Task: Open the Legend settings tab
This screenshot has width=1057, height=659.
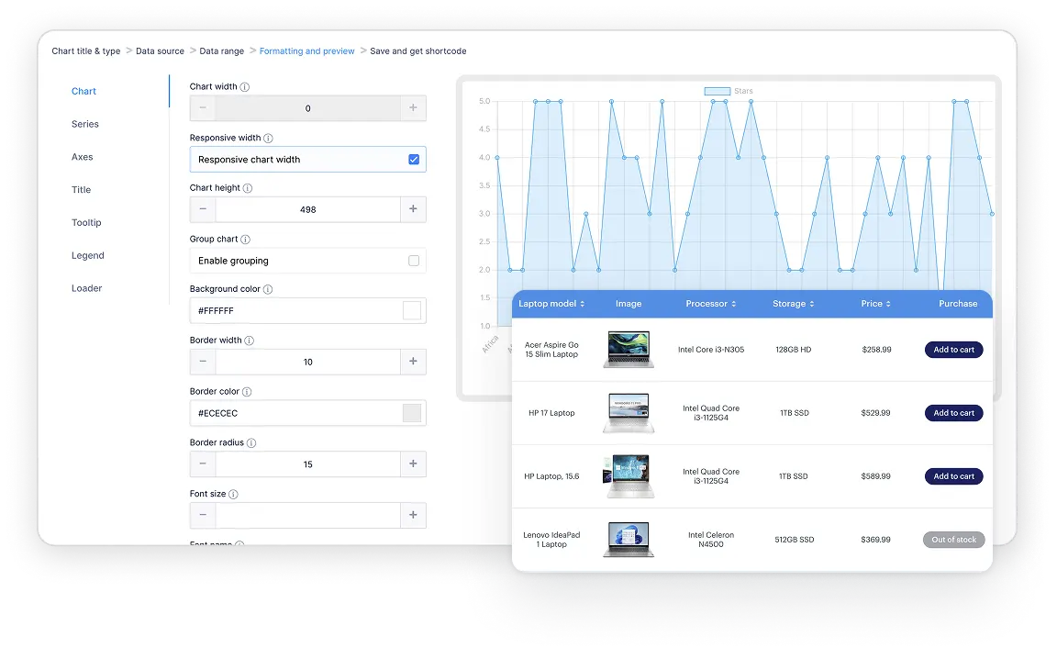Action: pos(88,256)
